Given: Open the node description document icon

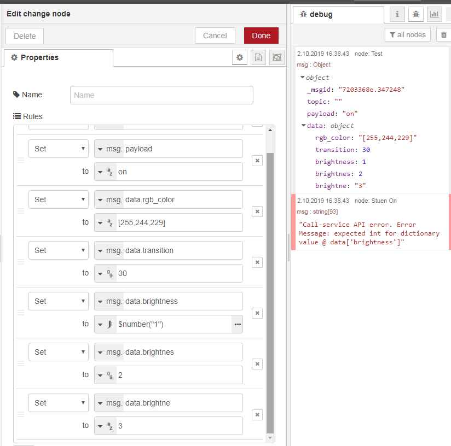Looking at the screenshot, I should coord(258,57).
